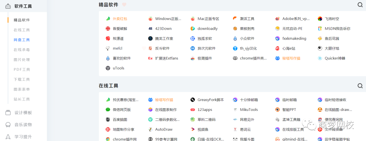Click the green 微信网页版 icon
The height and width of the screenshot is (141, 366).
click(x=108, y=110)
